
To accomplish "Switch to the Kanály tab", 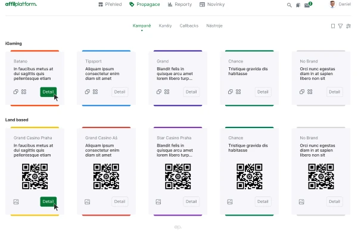I will (165, 26).
